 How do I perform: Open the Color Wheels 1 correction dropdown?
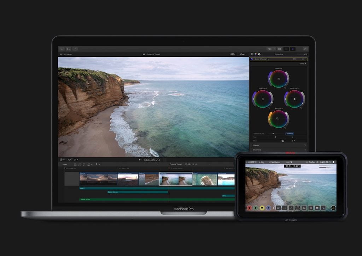pos(262,59)
